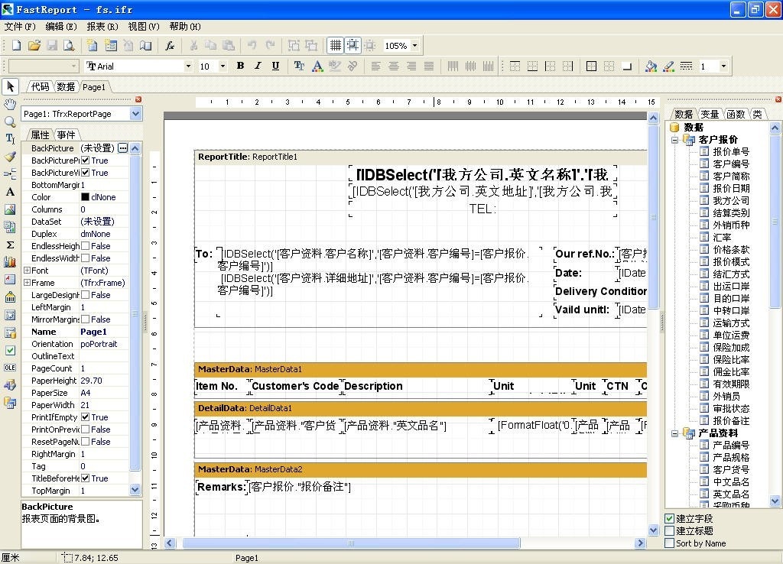
Task: Expand the Font property
Action: [27, 271]
